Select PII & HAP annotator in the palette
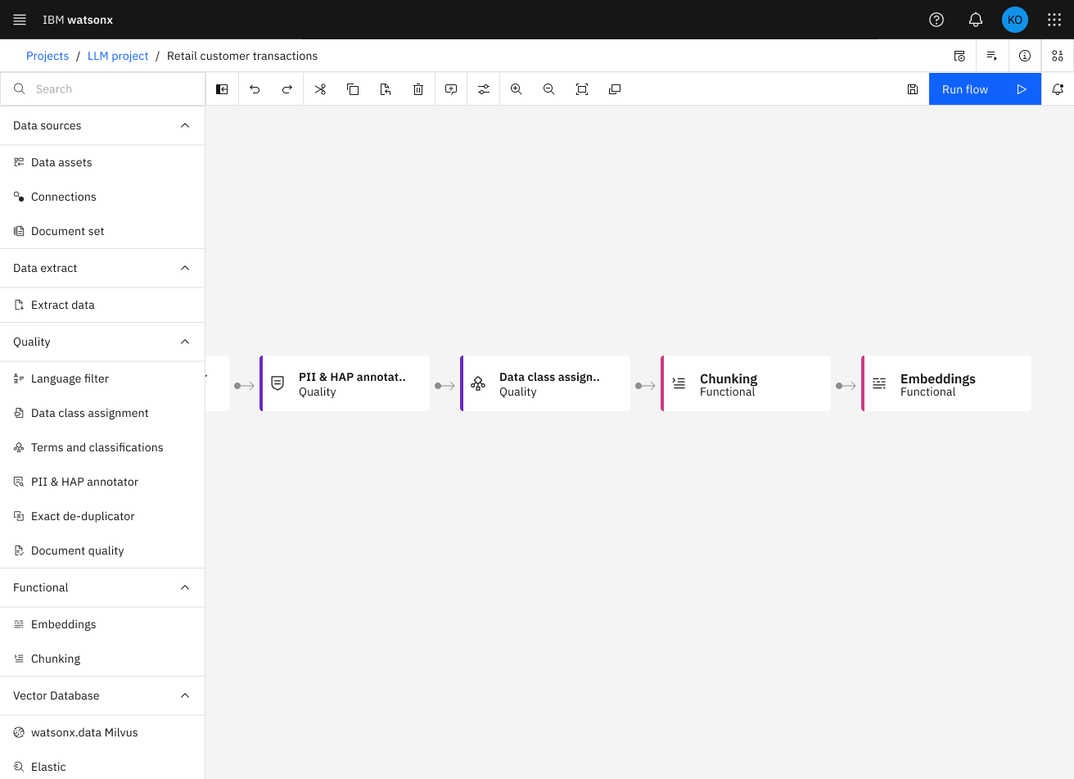 pyautogui.click(x=84, y=482)
